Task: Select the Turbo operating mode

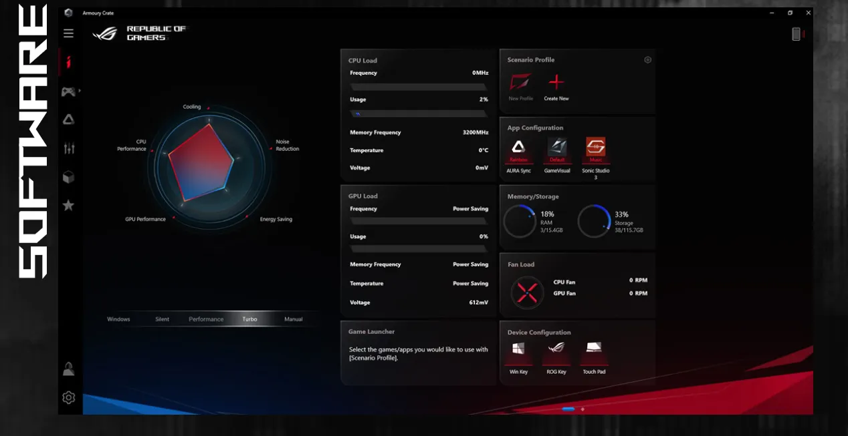Action: pyautogui.click(x=249, y=319)
